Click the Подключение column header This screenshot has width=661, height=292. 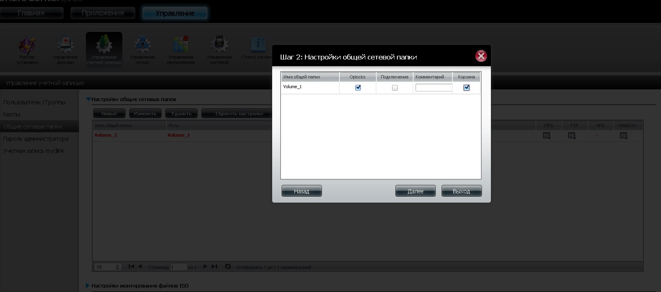[394, 77]
